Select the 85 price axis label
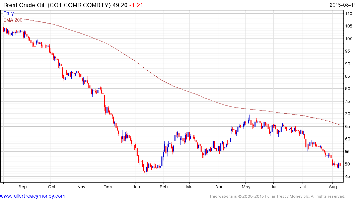The width and height of the screenshot is (360, 201). tap(347, 76)
